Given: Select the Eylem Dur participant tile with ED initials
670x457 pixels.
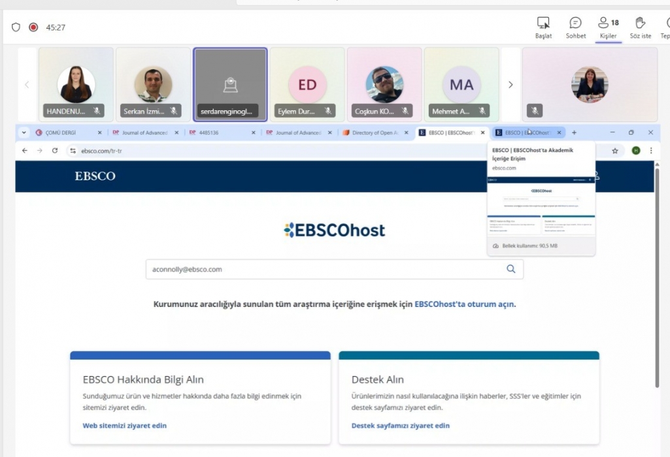Looking at the screenshot, I should click(307, 84).
